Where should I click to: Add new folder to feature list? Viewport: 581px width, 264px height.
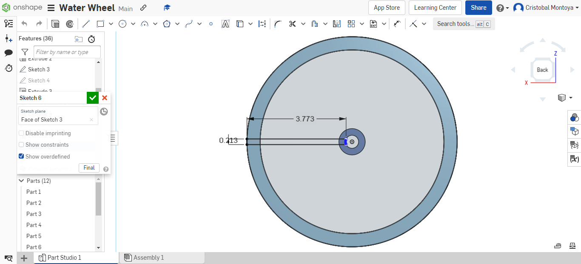tap(79, 39)
